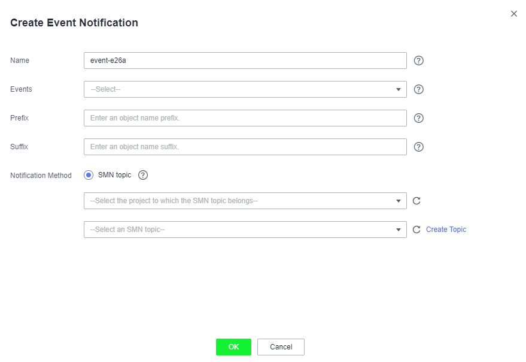Show help for the Events field

pos(418,89)
